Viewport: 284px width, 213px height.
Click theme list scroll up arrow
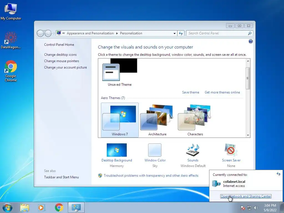point(248,61)
